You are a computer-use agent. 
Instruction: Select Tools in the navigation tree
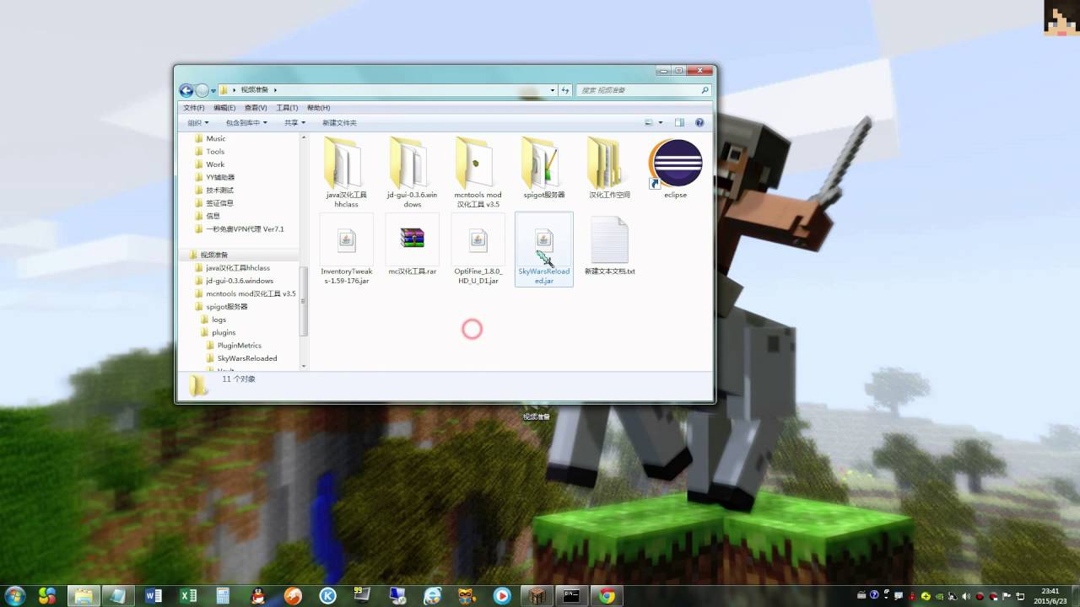pyautogui.click(x=215, y=152)
